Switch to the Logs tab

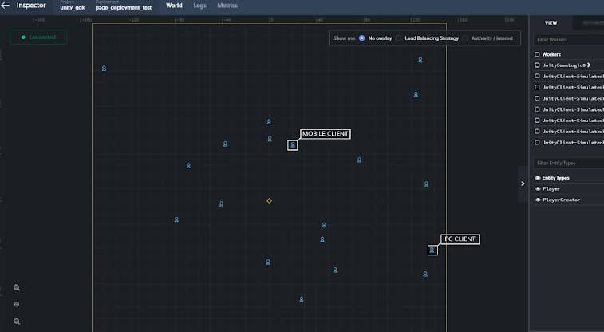(199, 6)
